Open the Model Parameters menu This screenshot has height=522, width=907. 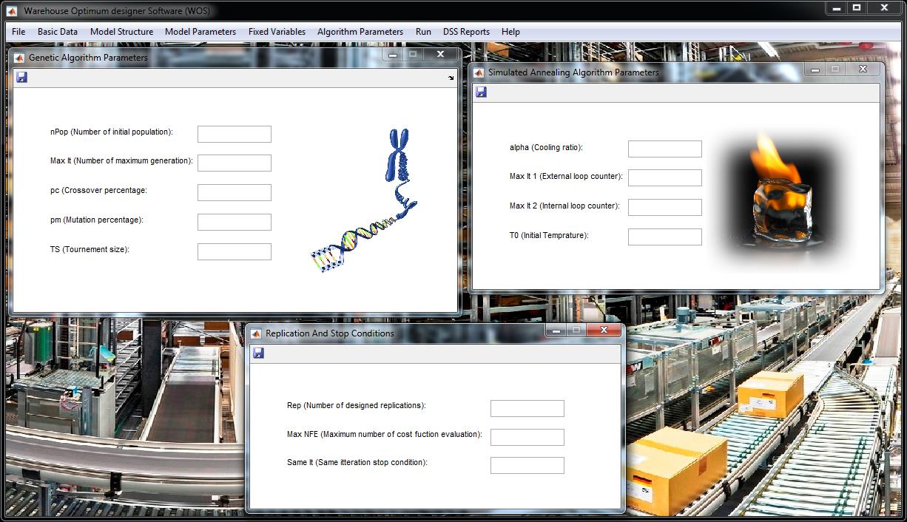pos(200,32)
